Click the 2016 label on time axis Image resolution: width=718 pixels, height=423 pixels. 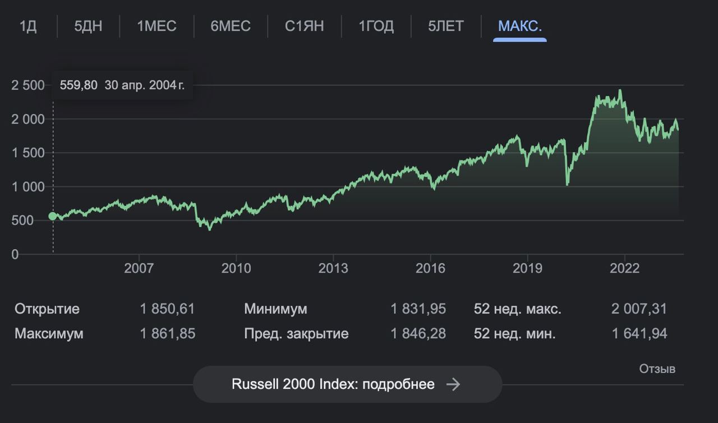(430, 268)
